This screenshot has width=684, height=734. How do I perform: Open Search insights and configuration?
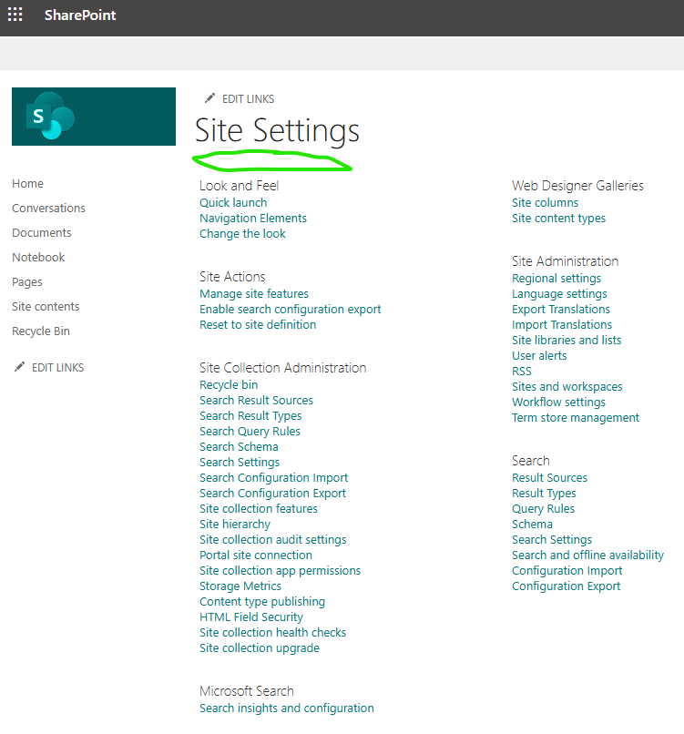coord(287,708)
